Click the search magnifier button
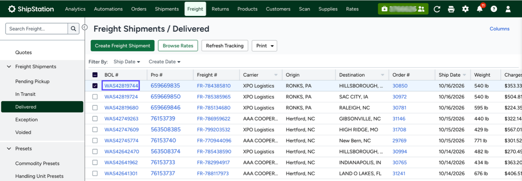 [x=74, y=29]
